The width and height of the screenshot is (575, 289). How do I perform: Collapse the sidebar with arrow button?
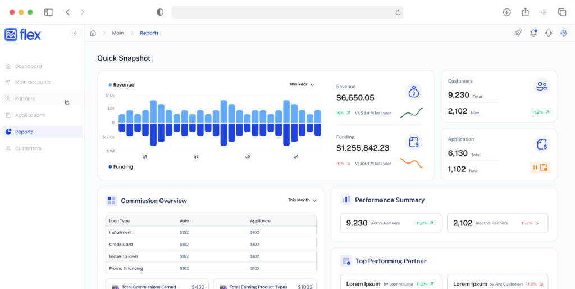75,33
